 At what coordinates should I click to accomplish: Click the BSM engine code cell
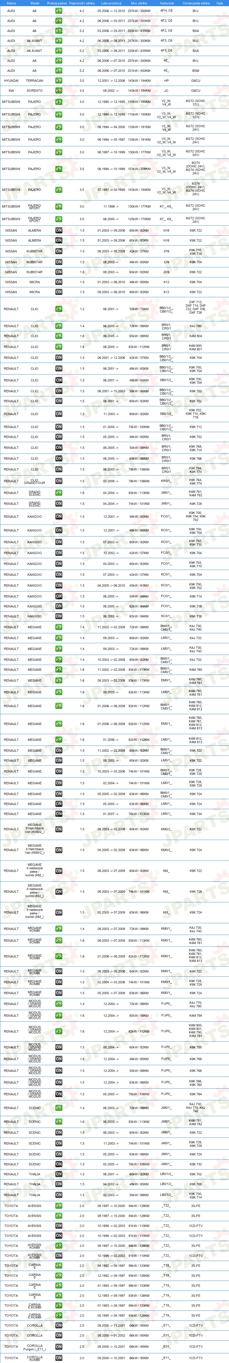coord(196,70)
